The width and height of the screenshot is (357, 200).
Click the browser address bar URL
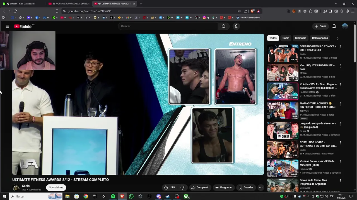pos(90,11)
